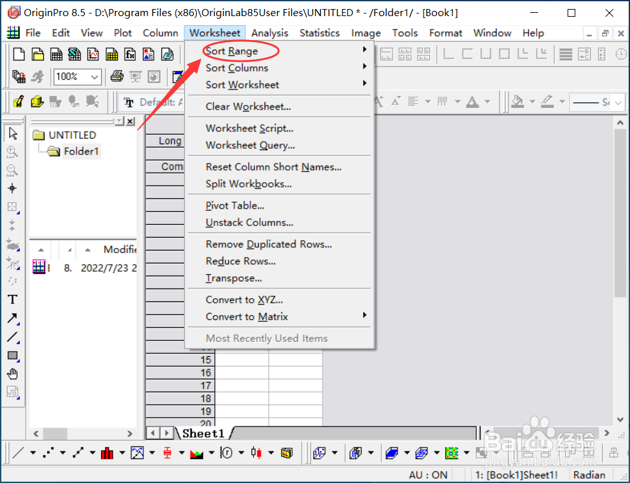Choose Transpose... menu entry
The height and width of the screenshot is (483, 630).
(x=280, y=278)
